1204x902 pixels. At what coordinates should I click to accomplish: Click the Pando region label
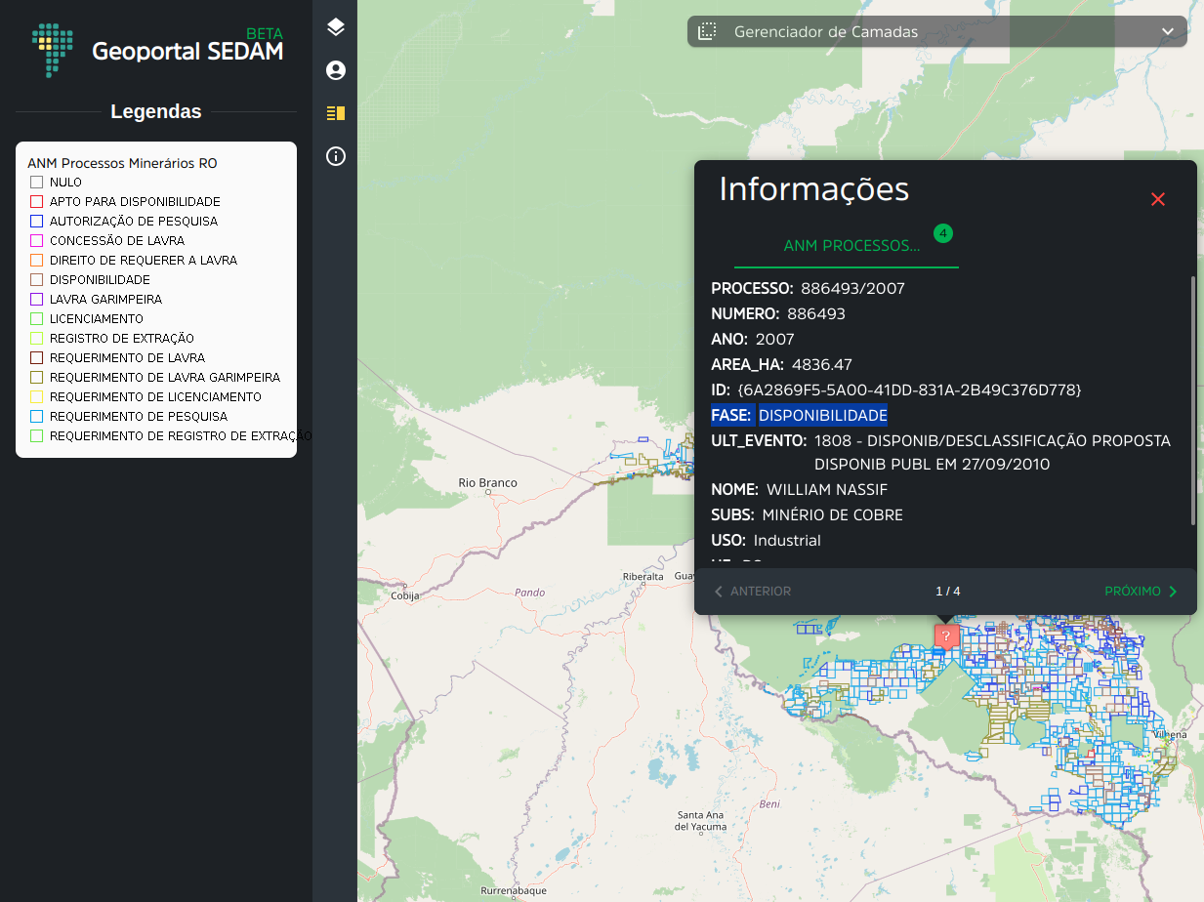(530, 593)
